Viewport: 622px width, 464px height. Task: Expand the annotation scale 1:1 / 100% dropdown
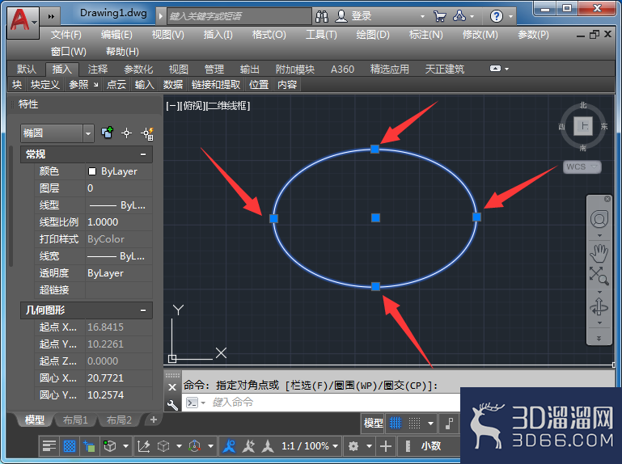click(x=335, y=446)
